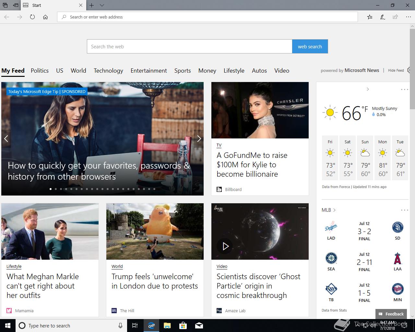Open the Windows Start menu
The width and height of the screenshot is (415, 332).
pos(8,326)
